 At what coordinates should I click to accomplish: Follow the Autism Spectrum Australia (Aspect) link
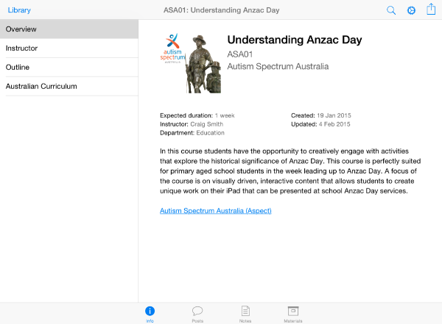(x=216, y=211)
